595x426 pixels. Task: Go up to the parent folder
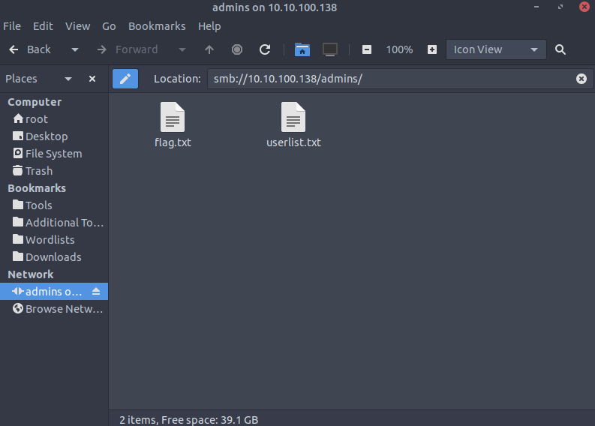coord(209,49)
